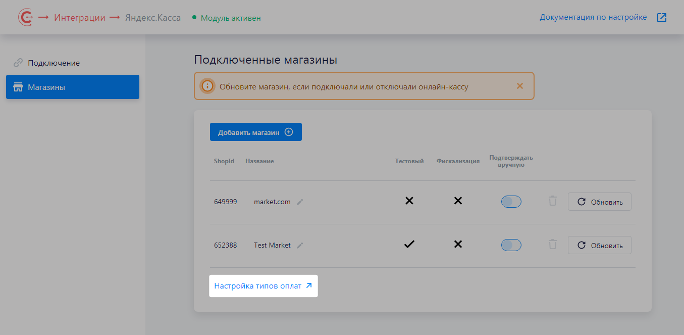Click the logo icon in the header

(x=25, y=18)
